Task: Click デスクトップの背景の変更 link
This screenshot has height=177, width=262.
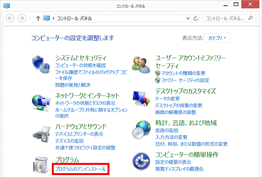Action: tap(179, 105)
